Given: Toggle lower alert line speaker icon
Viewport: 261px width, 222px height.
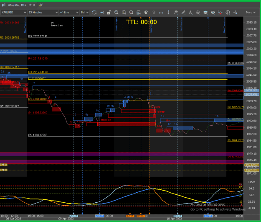Looking at the screenshot, I should tap(3, 170).
